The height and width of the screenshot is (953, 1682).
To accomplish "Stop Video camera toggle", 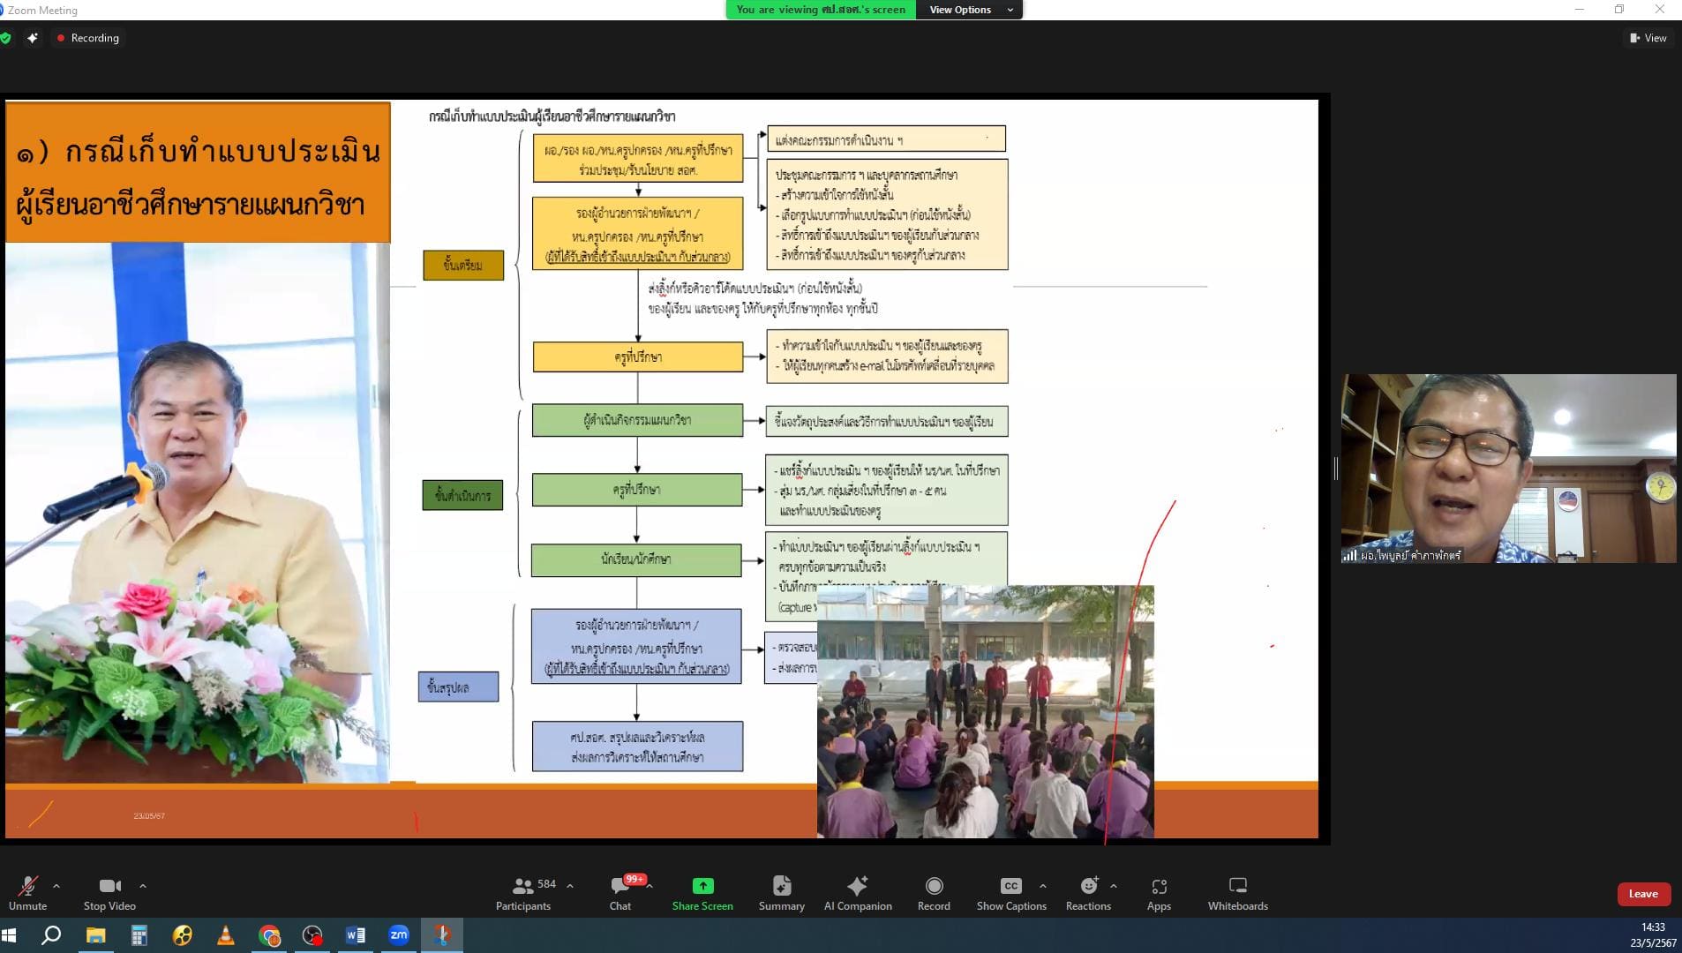I will pos(109,892).
